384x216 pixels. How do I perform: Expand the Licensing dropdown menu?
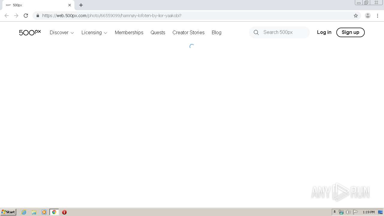(x=94, y=32)
